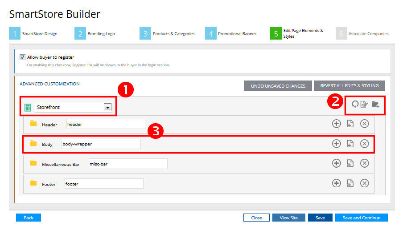Click the Footer folder icon
The width and height of the screenshot is (403, 230).
click(x=33, y=183)
